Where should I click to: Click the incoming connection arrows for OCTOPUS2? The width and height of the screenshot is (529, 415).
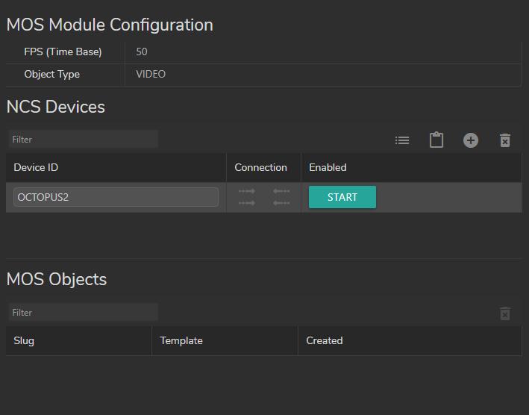click(281, 197)
